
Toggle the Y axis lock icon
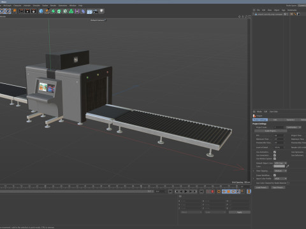pos(2,11)
